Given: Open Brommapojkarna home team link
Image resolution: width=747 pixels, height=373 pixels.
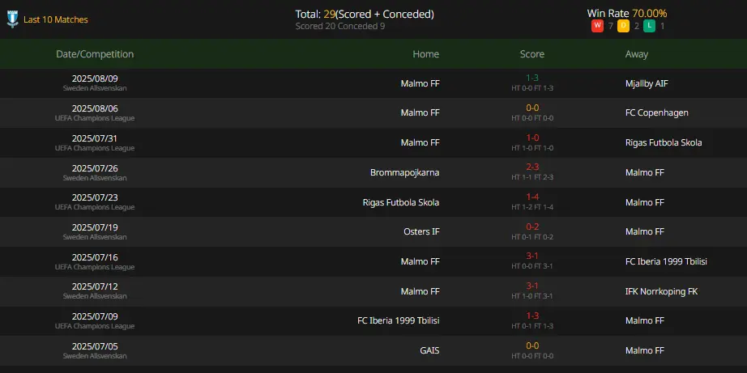Looking at the screenshot, I should (404, 172).
